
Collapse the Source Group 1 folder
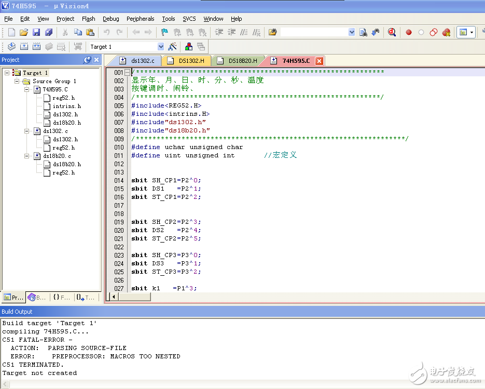click(x=17, y=82)
